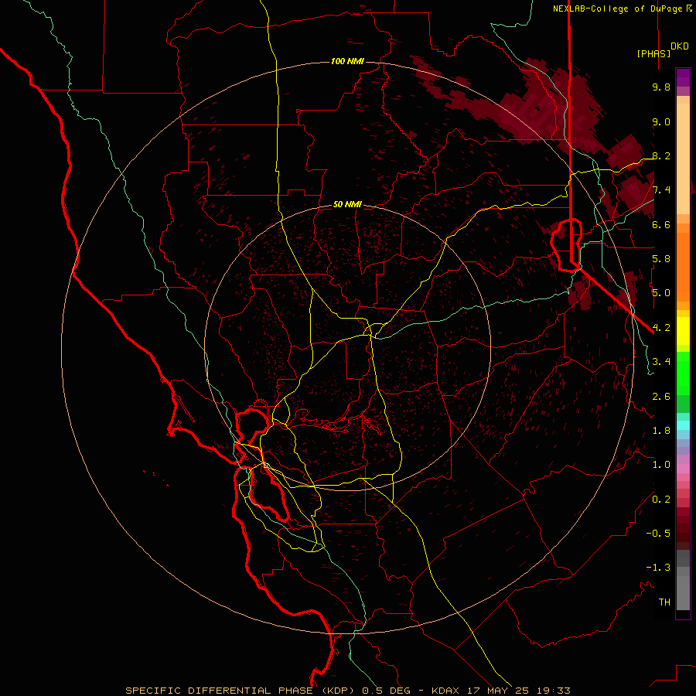
Task: Click the 7.4 scale value
Action: click(x=661, y=190)
